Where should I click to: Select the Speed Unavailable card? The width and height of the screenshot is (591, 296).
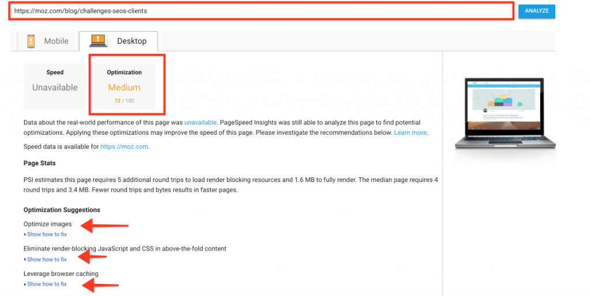click(55, 86)
